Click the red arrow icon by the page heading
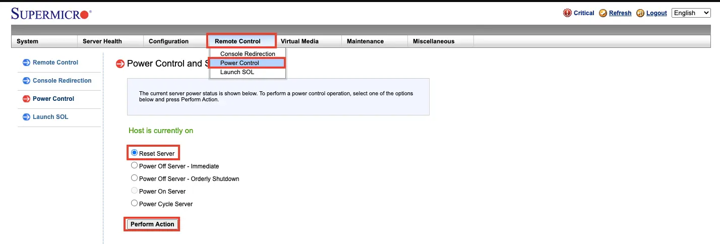720x244 pixels. (120, 64)
